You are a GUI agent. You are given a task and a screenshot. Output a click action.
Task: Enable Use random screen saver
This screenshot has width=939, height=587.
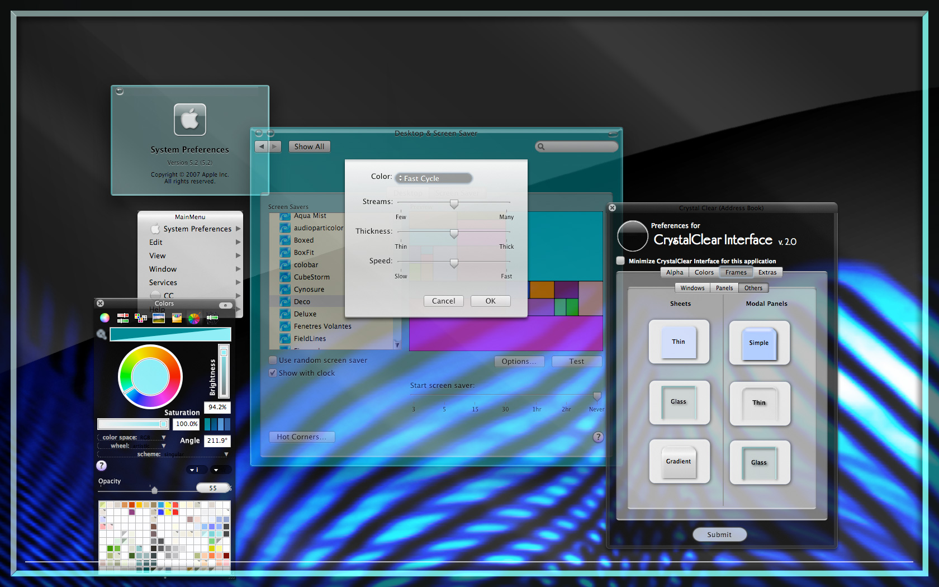pyautogui.click(x=273, y=361)
